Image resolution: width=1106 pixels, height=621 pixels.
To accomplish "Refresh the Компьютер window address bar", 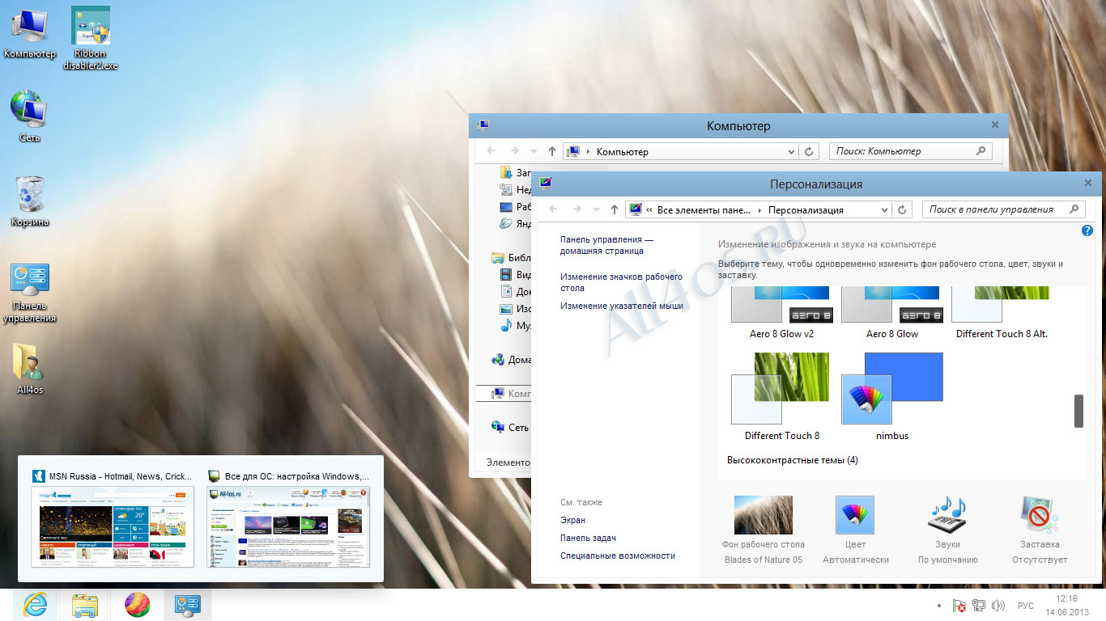I will (x=809, y=151).
